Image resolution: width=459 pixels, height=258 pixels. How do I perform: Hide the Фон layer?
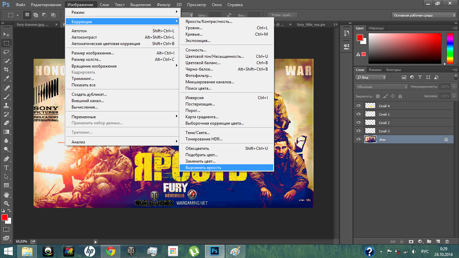[359, 139]
